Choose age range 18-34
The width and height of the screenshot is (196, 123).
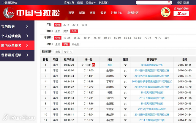(x=67, y=38)
